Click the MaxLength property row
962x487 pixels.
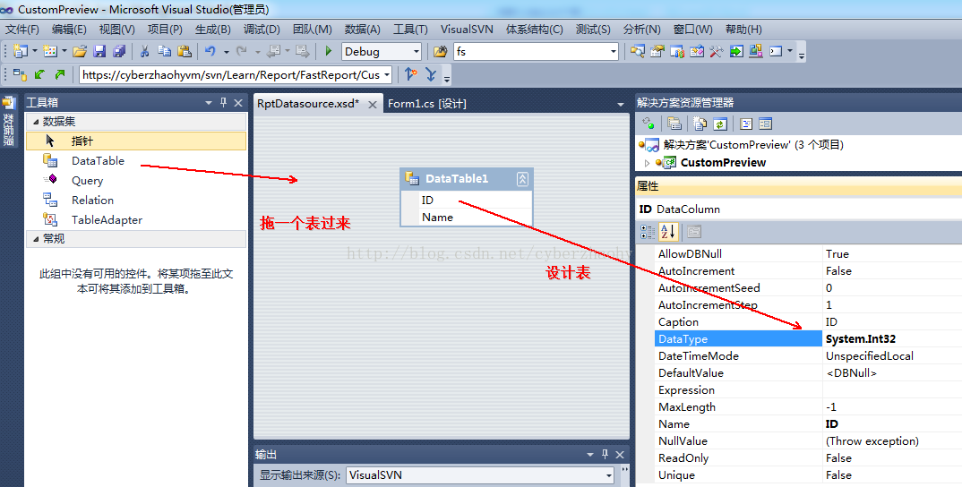click(x=809, y=406)
